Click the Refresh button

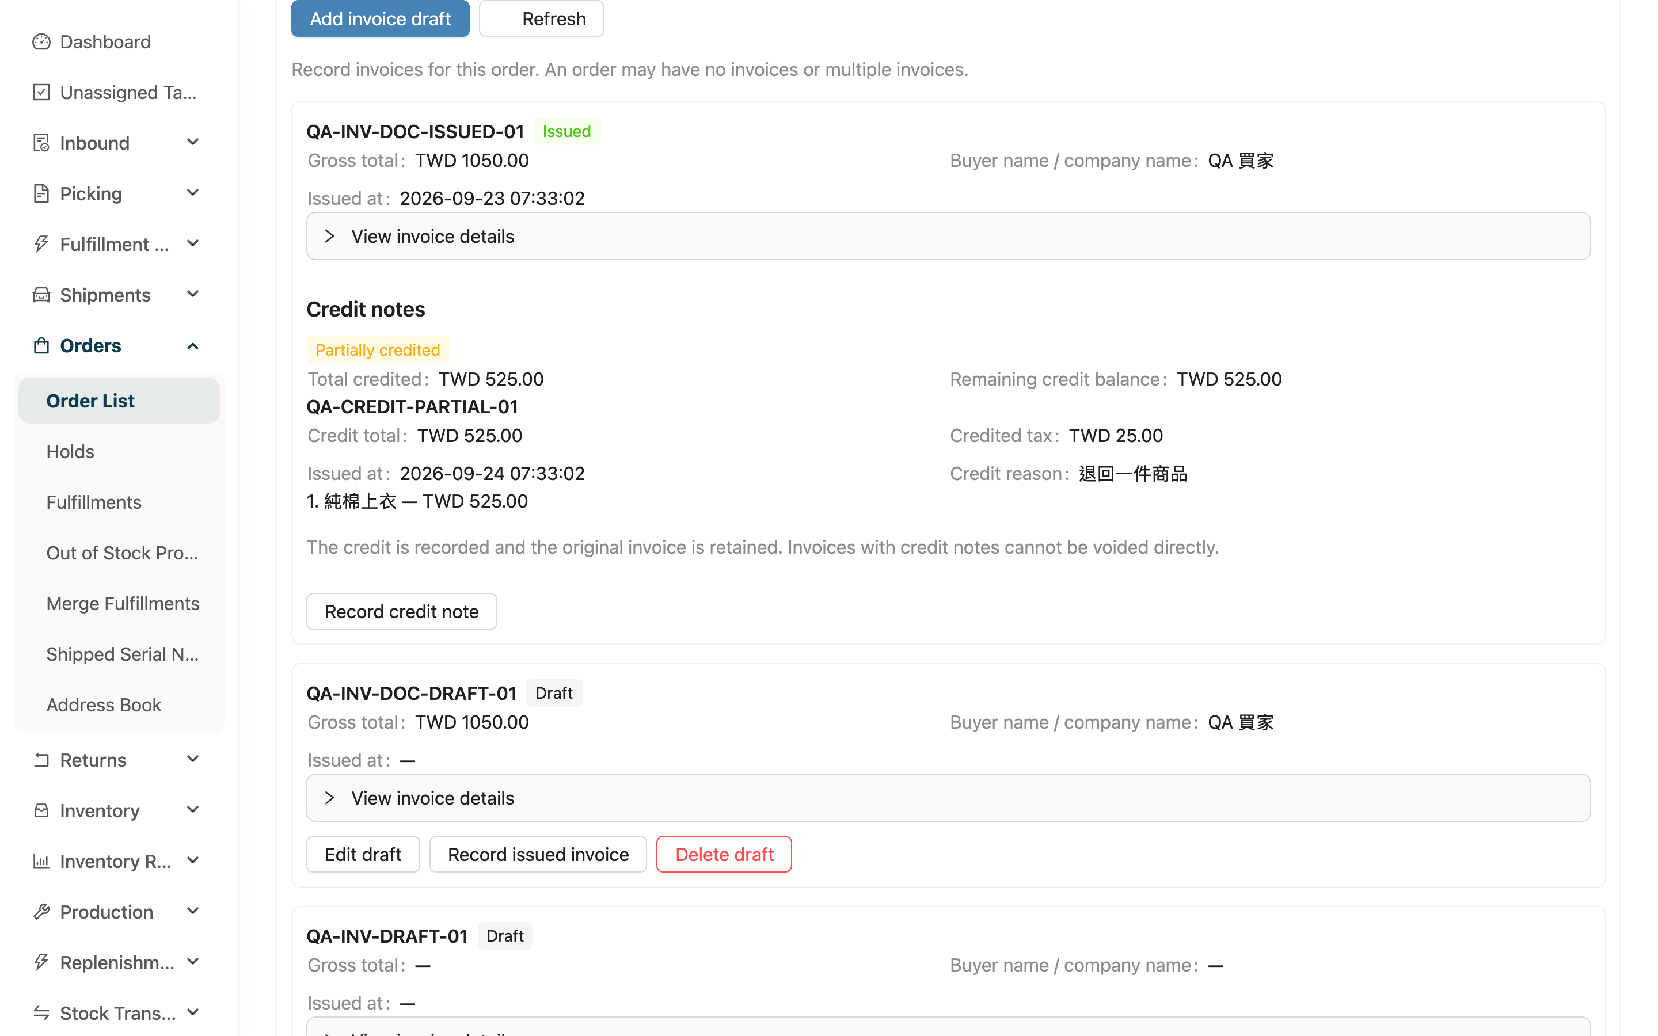pyautogui.click(x=541, y=18)
